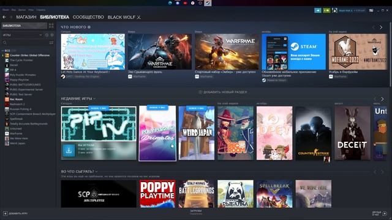The width and height of the screenshot is (392, 220).
Task: Click ДОБАВИТЬ НОВЫЙ РАЗДЕЛ button
Action: 223,92
